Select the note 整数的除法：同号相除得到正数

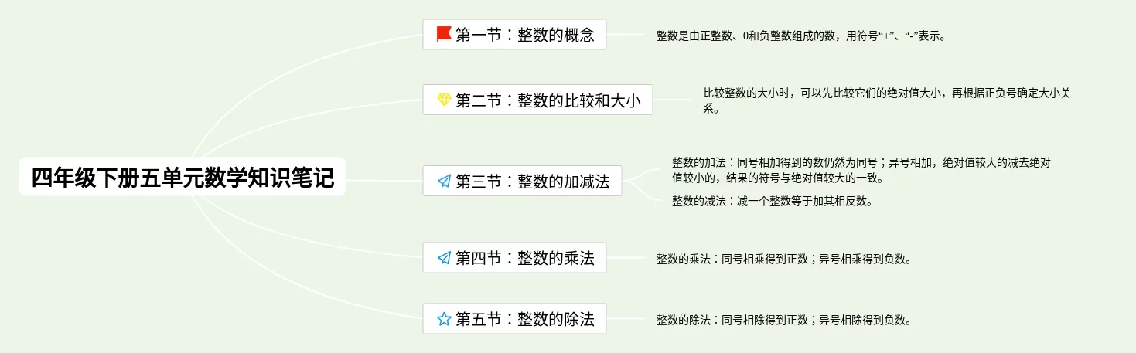click(x=783, y=319)
